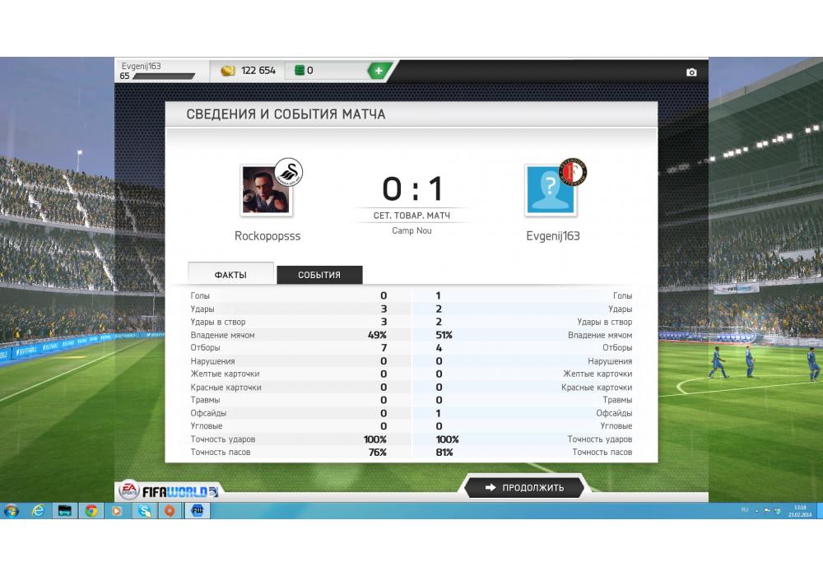Screen dimensions: 823x576
Task: Click the EA Sports FIFA World logo
Action: coord(168,490)
